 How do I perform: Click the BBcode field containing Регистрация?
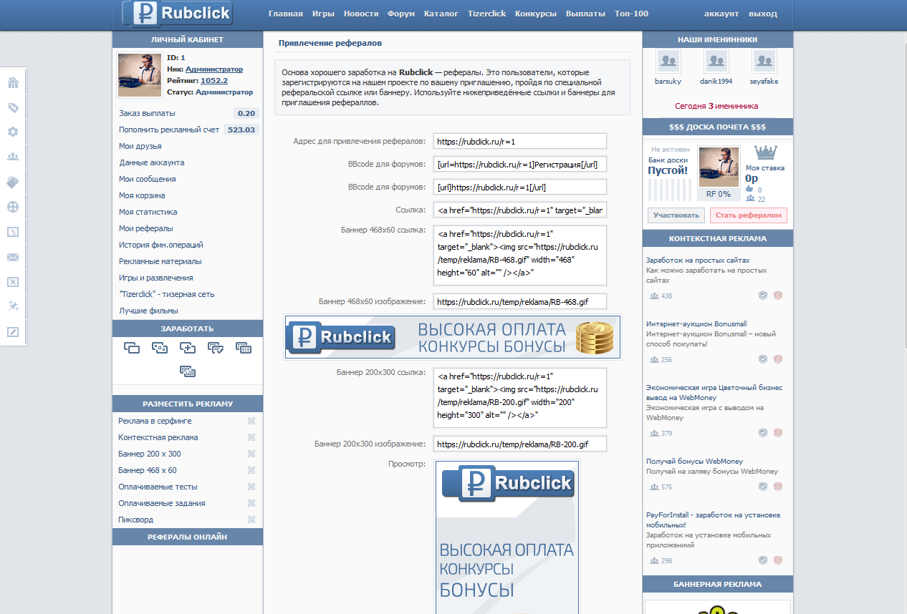[520, 164]
